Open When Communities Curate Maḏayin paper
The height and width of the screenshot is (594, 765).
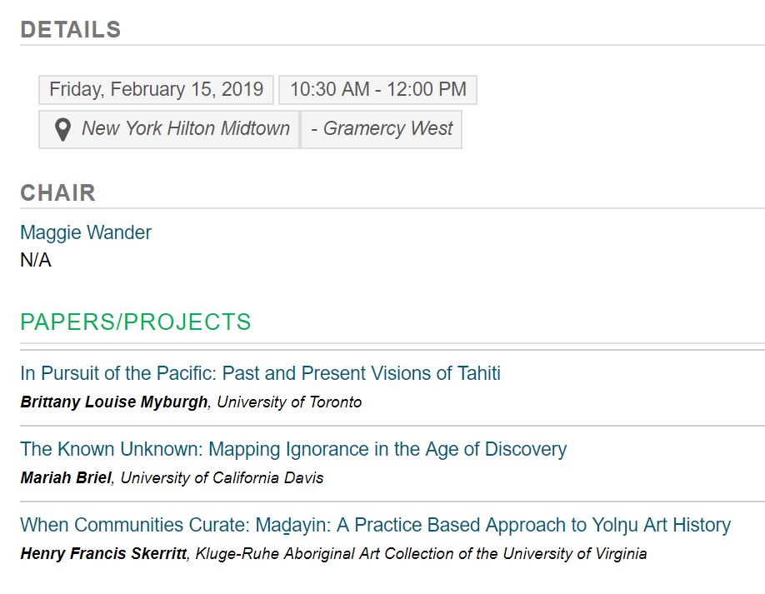(x=375, y=525)
